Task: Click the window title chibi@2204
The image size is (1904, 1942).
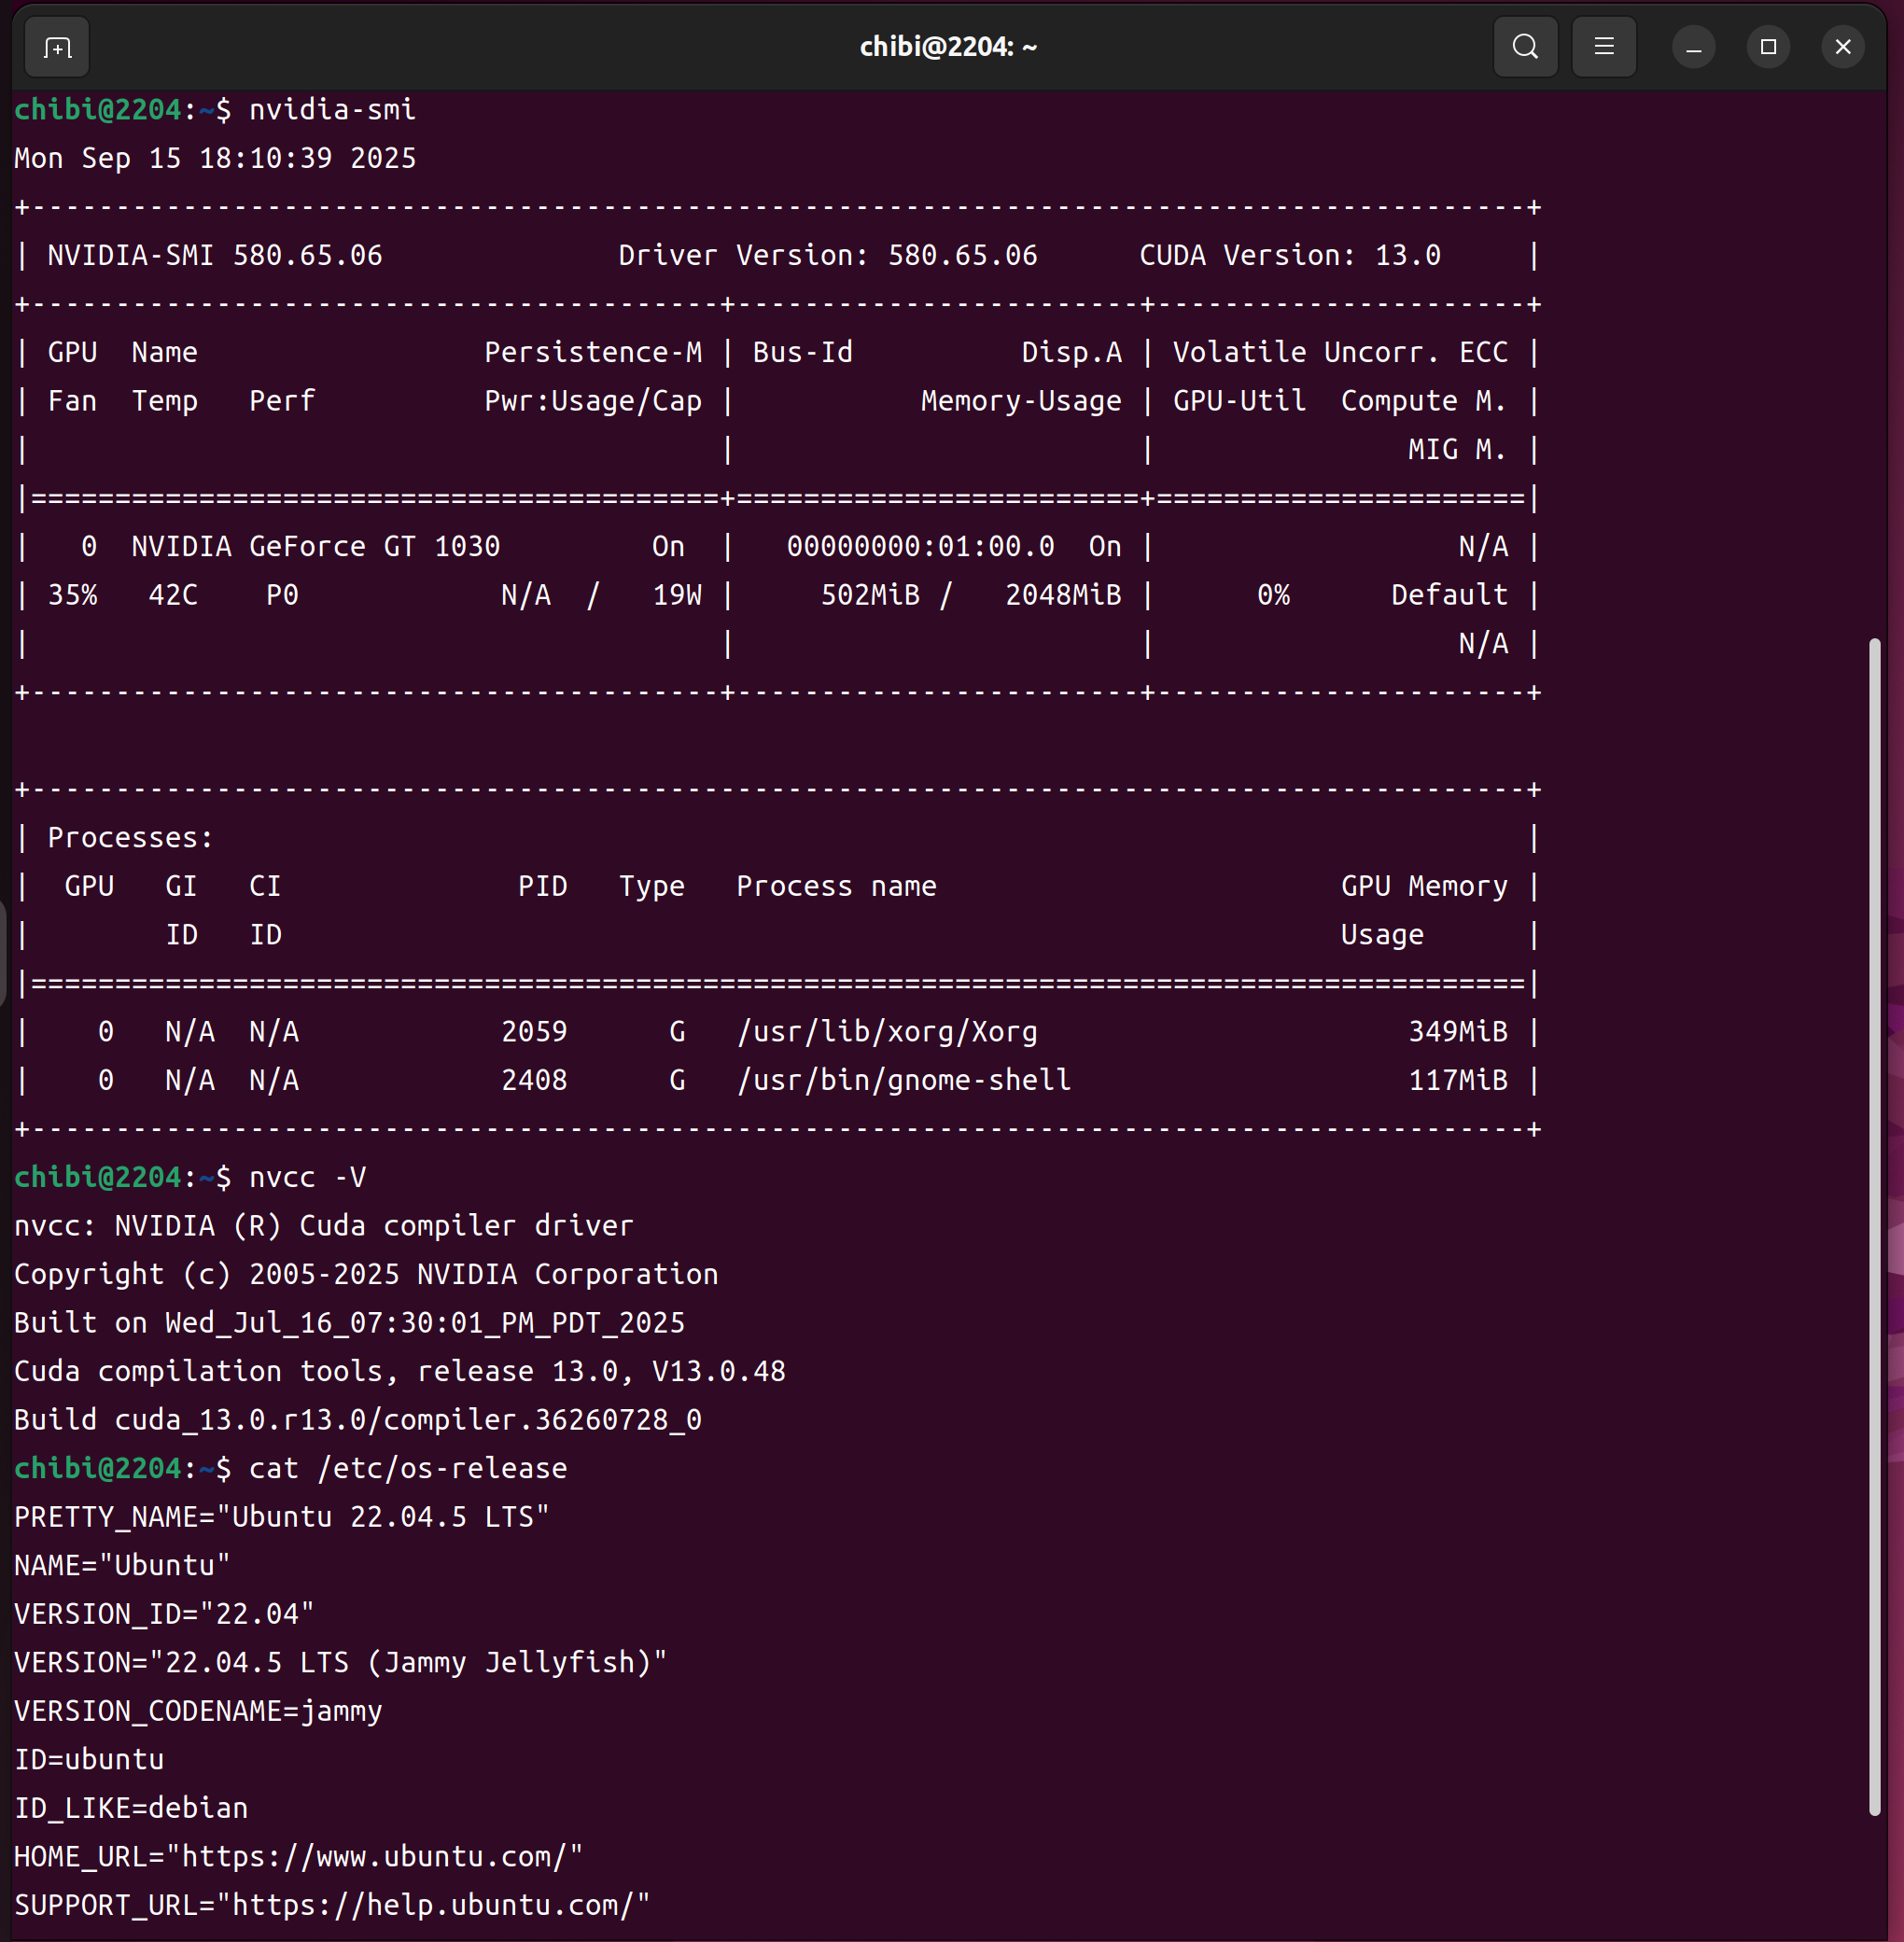Action: pos(948,47)
